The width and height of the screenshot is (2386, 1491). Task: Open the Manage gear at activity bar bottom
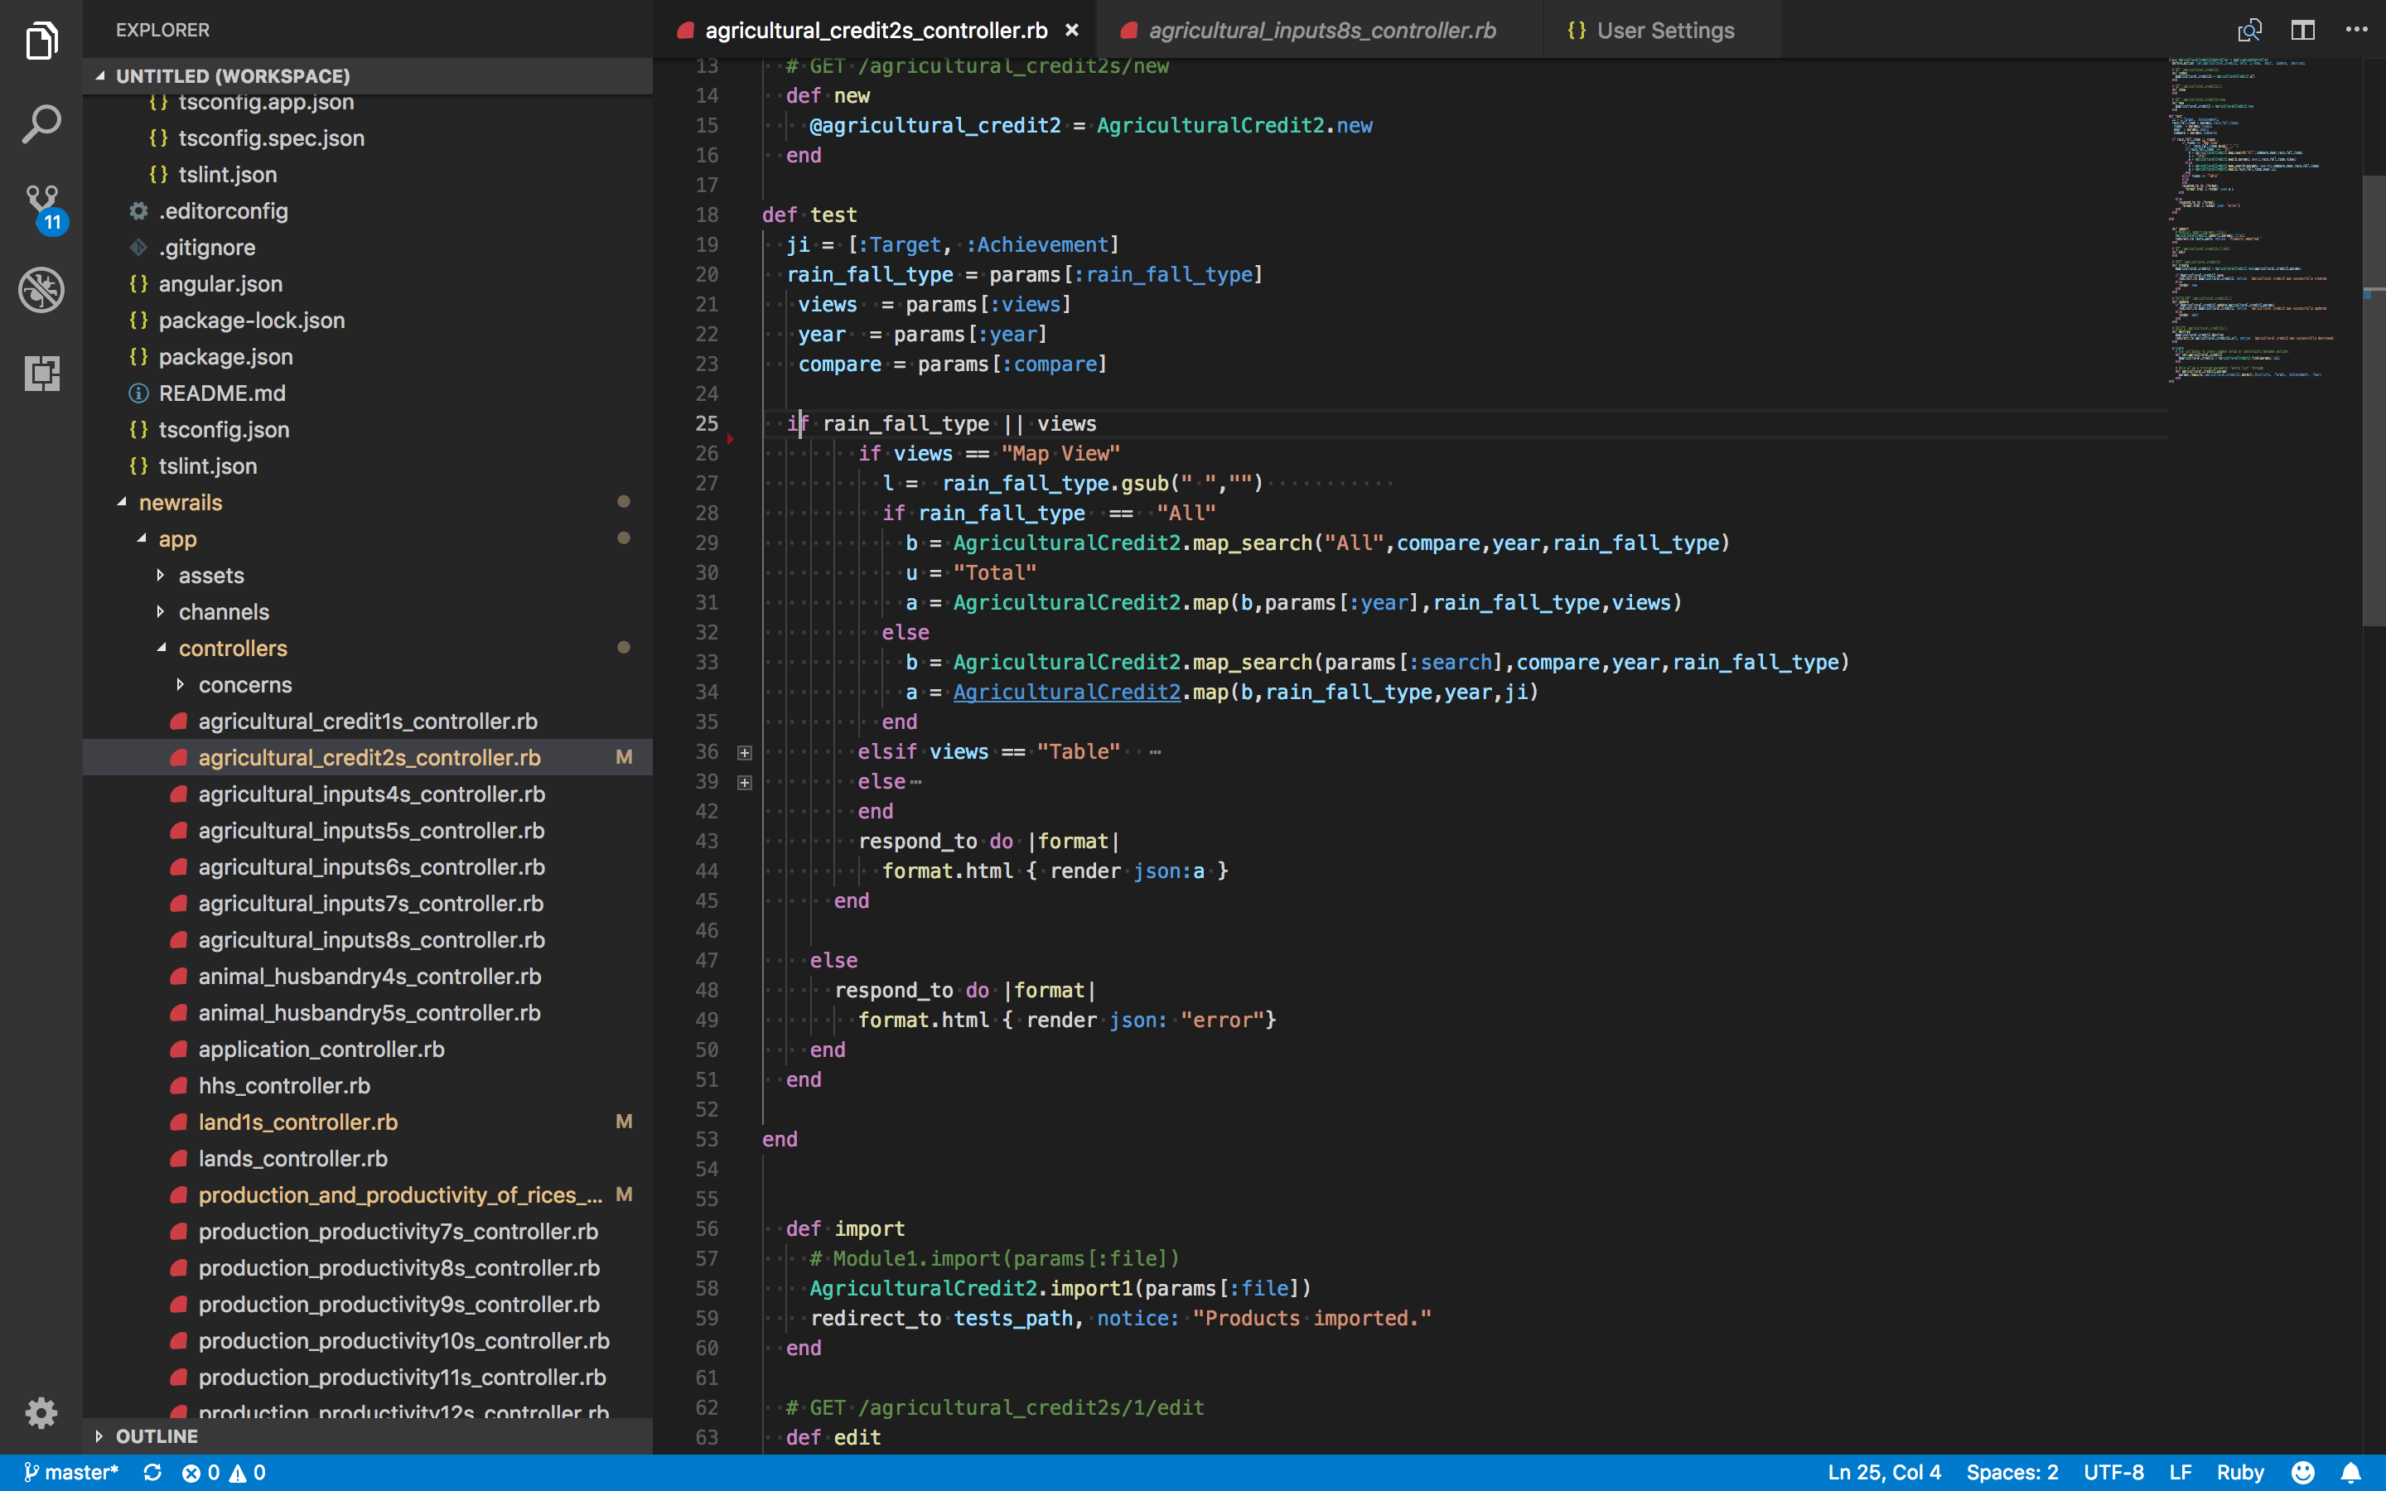click(x=41, y=1413)
